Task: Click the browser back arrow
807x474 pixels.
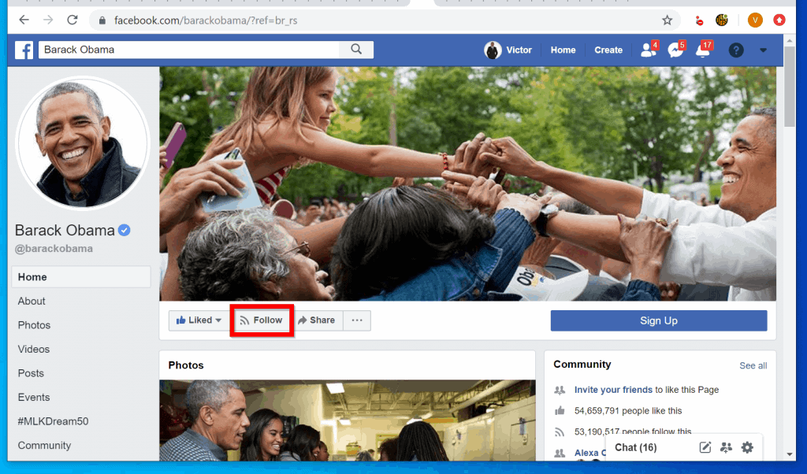Action: [24, 20]
